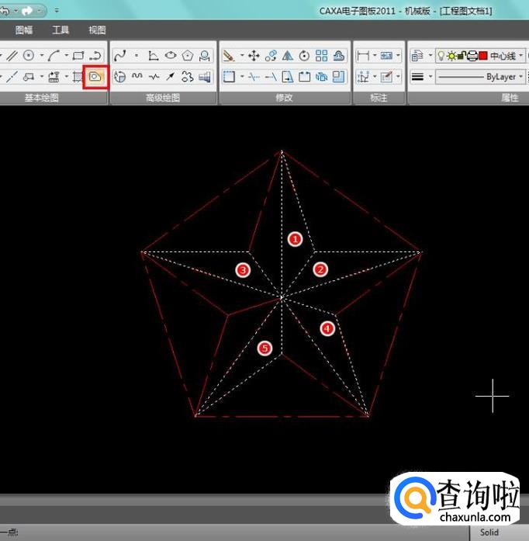Click the linear dimension tool

point(363,56)
